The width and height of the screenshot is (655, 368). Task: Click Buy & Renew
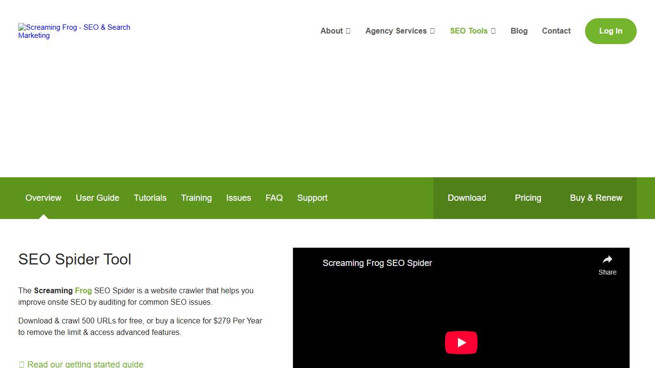pos(596,198)
